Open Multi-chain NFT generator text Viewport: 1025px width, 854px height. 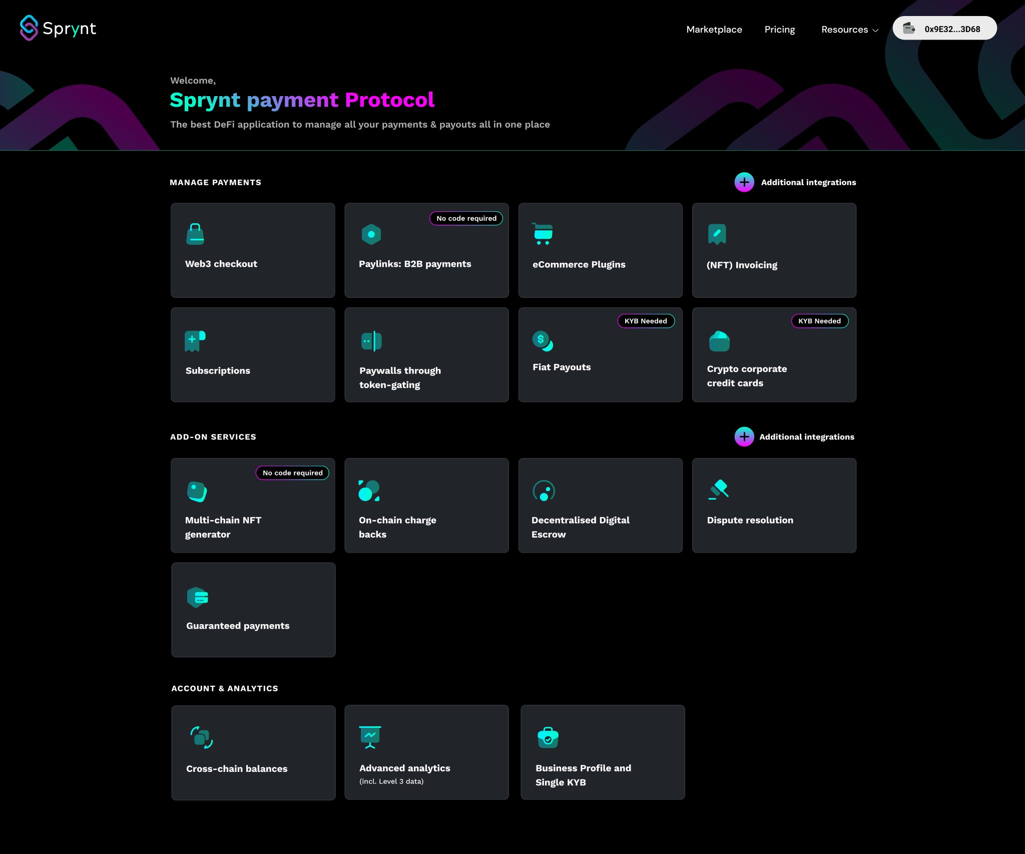(223, 527)
